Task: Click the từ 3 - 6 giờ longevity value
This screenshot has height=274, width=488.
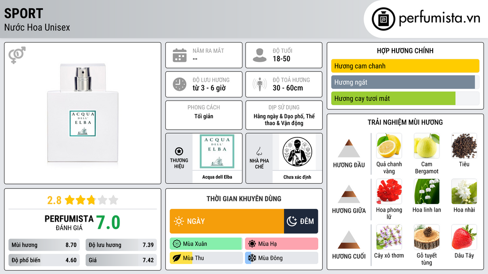Action: pyautogui.click(x=209, y=88)
